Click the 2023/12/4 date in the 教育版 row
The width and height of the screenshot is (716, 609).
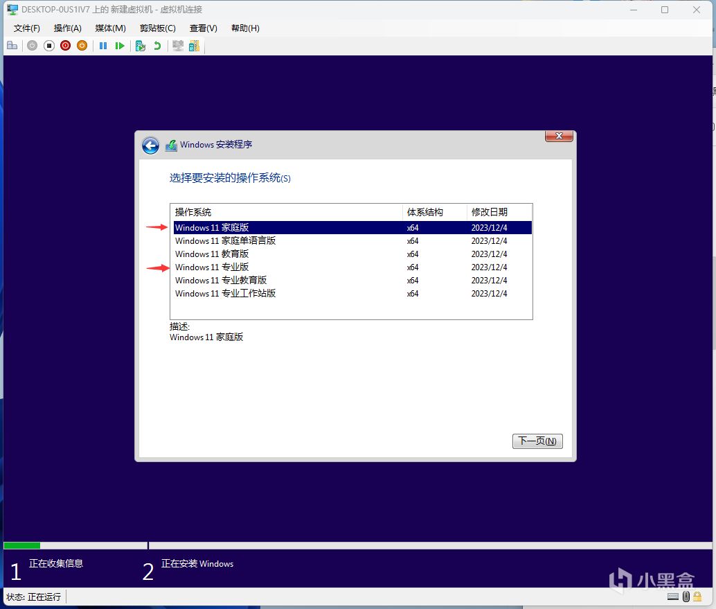tap(489, 254)
